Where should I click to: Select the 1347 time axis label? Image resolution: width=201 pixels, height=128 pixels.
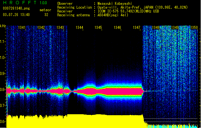[136, 28]
